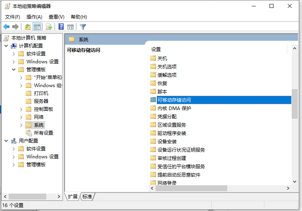The height and width of the screenshot is (211, 302).
Task: Click the tree pane horizontal scrollbar thumb
Action: tap(27, 196)
